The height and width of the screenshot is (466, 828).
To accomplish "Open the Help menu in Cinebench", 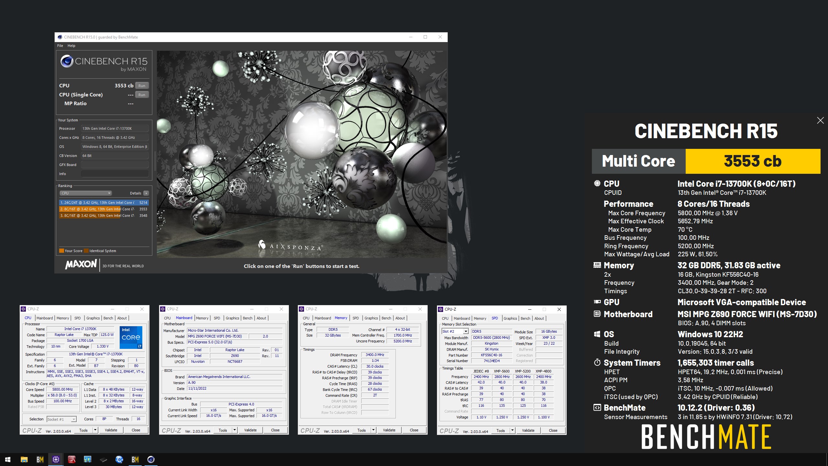I will (71, 46).
